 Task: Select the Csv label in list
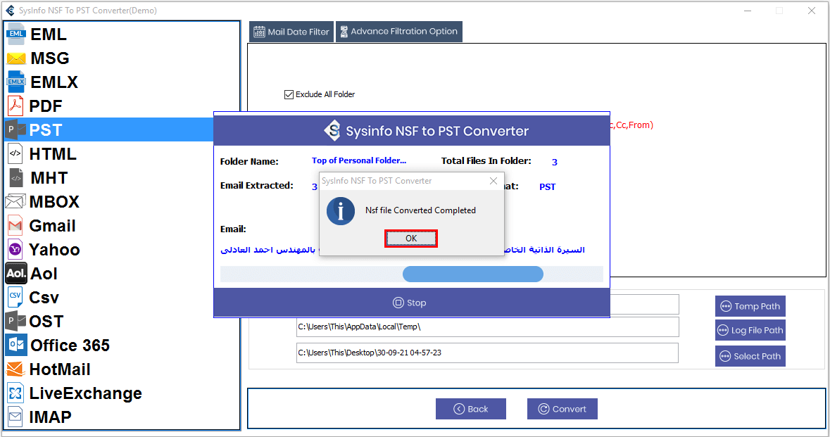[44, 298]
